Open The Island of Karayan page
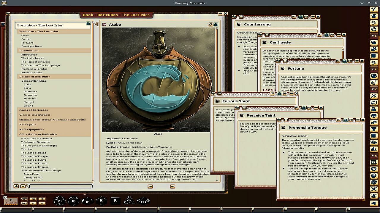 click(35, 156)
